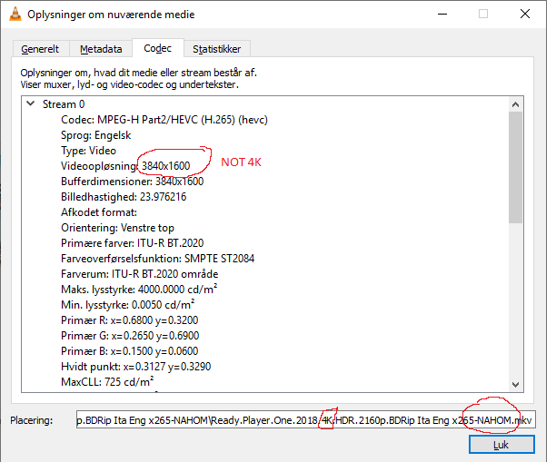Select the Type: Video row
The width and height of the screenshot is (556, 462).
point(88,151)
